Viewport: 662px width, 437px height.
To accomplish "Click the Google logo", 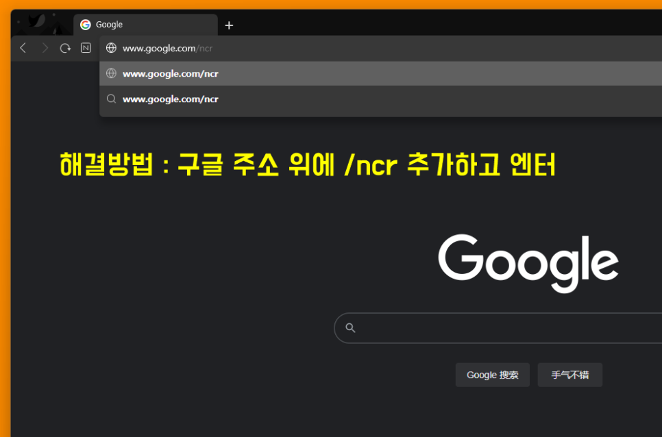I will (528, 262).
